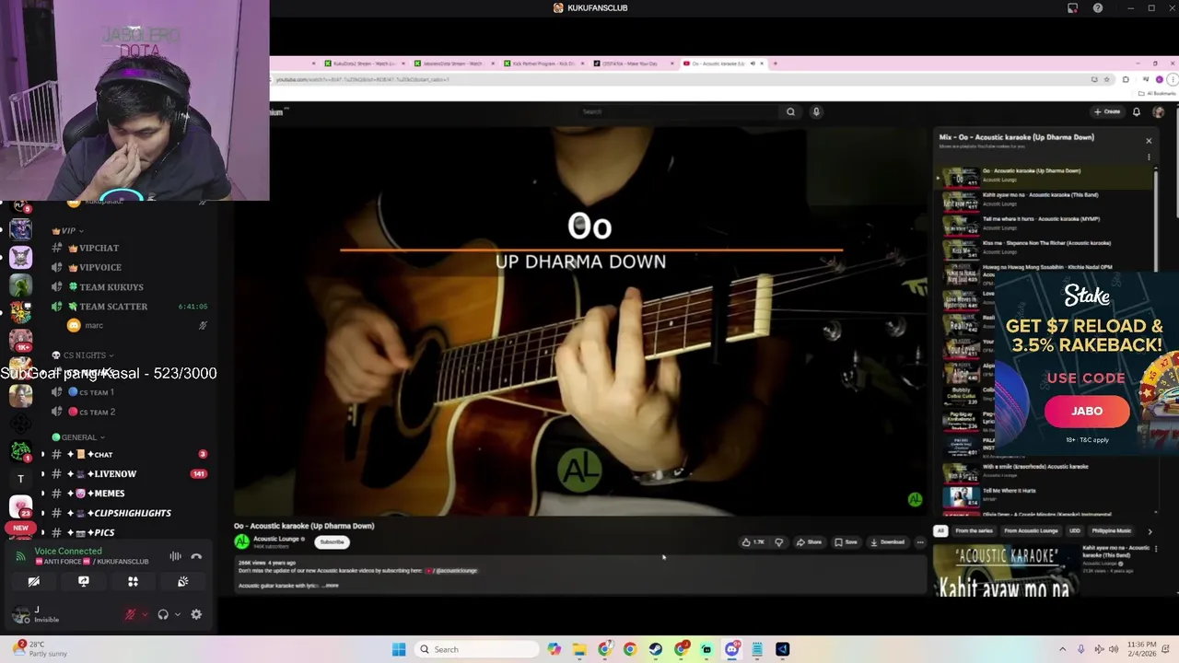
Task: Toggle Discord headphone deafen
Action: (x=163, y=614)
